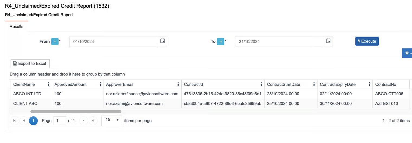Toggle the To equals operator
This screenshot has height=143, width=412.
(221, 41)
